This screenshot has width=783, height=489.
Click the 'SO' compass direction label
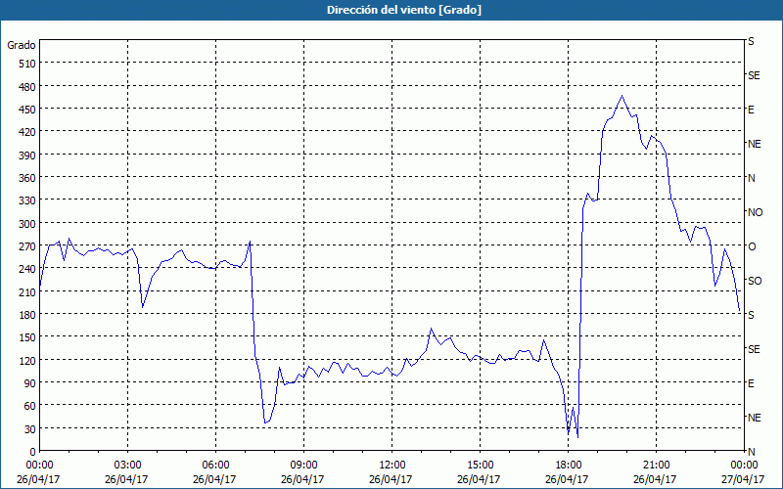pos(755,281)
